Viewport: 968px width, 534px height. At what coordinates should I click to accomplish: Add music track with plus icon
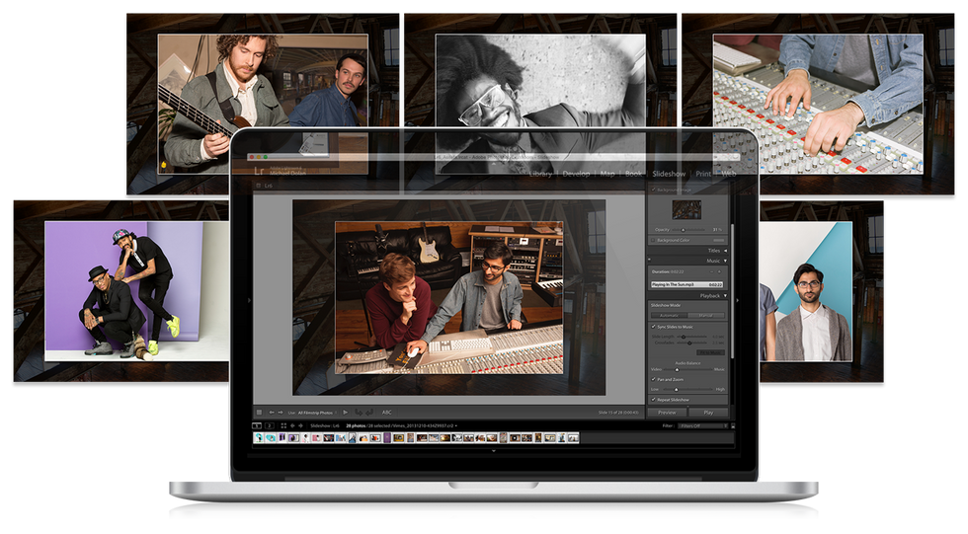point(720,271)
